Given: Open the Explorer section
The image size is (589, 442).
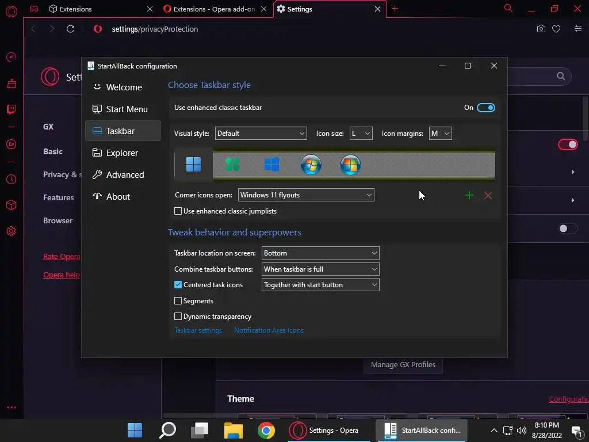Looking at the screenshot, I should tap(123, 153).
